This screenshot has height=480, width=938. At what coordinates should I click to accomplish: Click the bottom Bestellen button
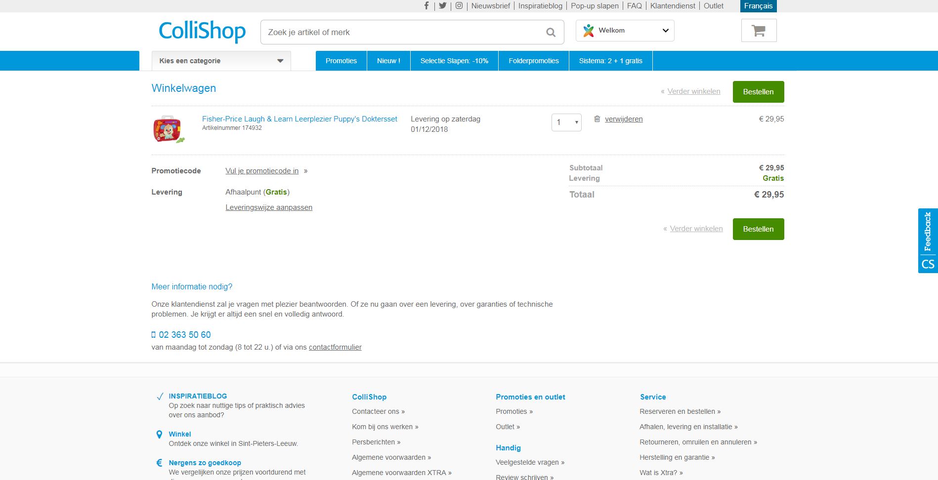(x=758, y=229)
